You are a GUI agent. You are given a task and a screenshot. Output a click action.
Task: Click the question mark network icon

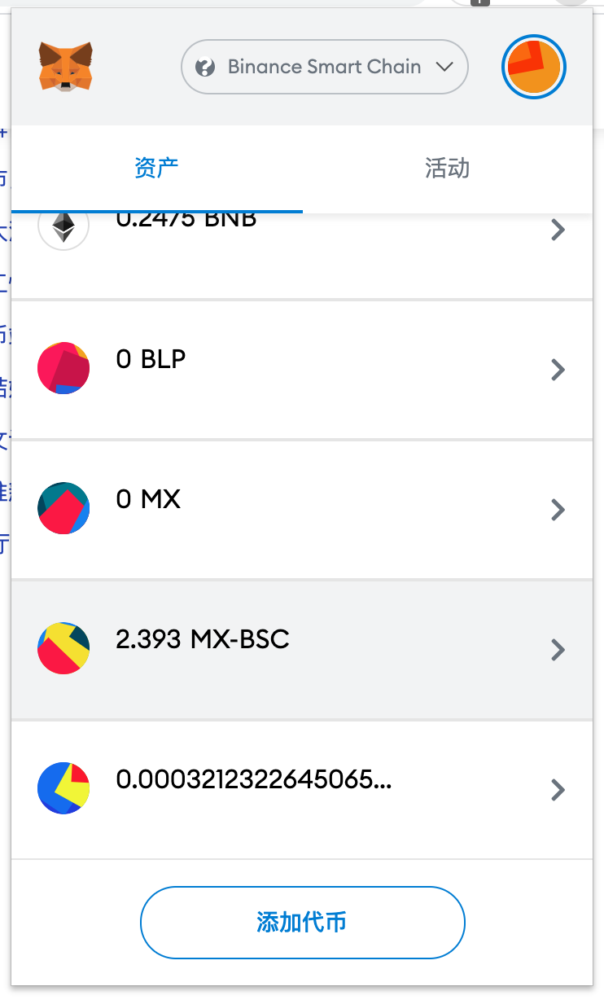(x=206, y=67)
